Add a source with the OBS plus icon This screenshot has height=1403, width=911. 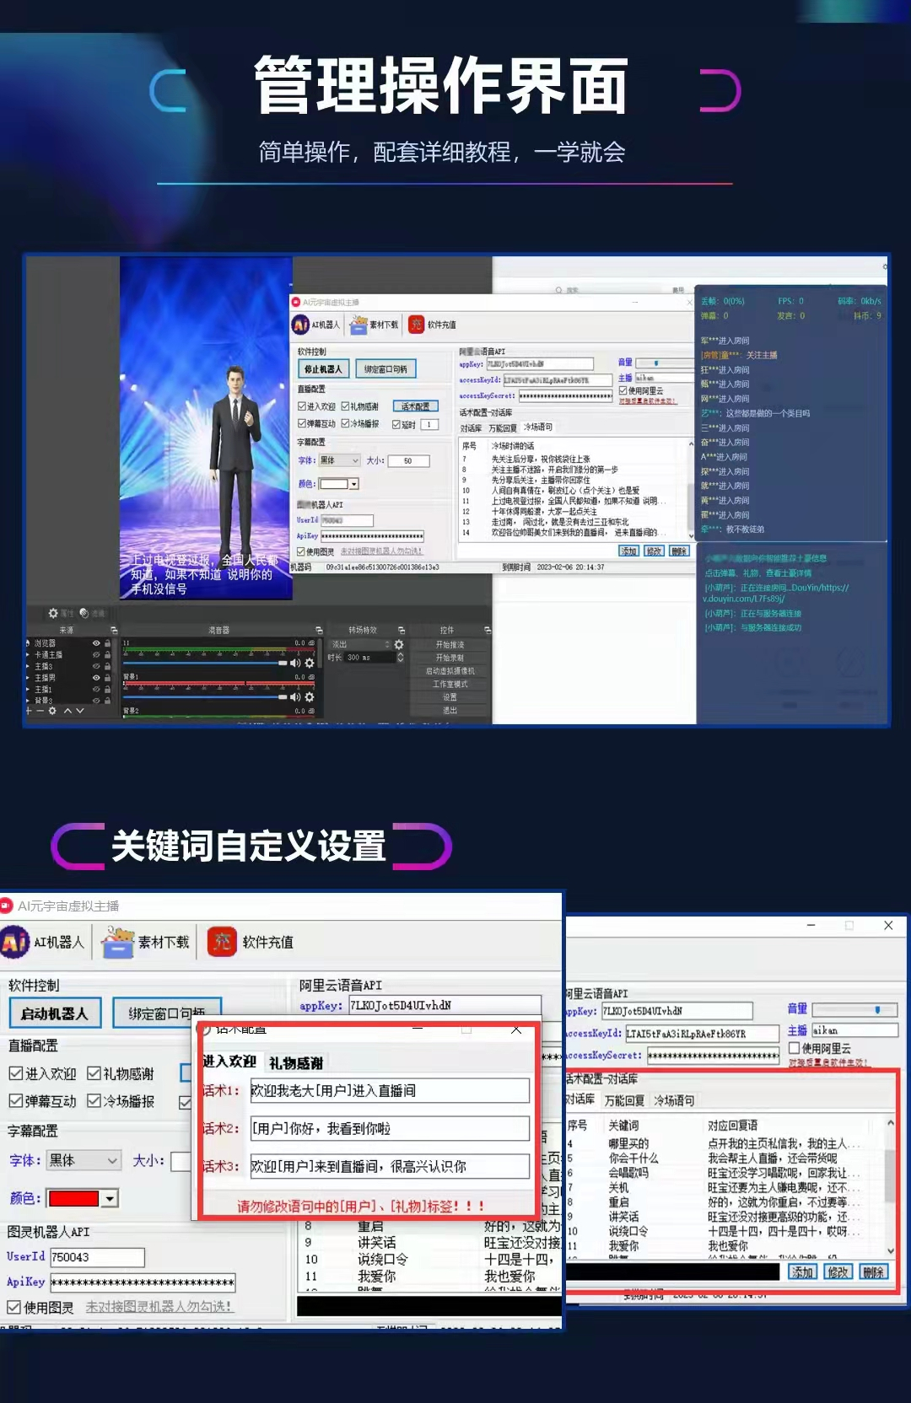(x=29, y=711)
